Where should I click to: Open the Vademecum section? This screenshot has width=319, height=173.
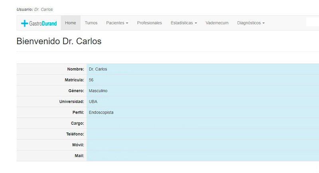217,23
